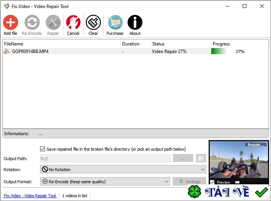271x201 pixels.
Task: Open the About info icon
Action: [135, 22]
